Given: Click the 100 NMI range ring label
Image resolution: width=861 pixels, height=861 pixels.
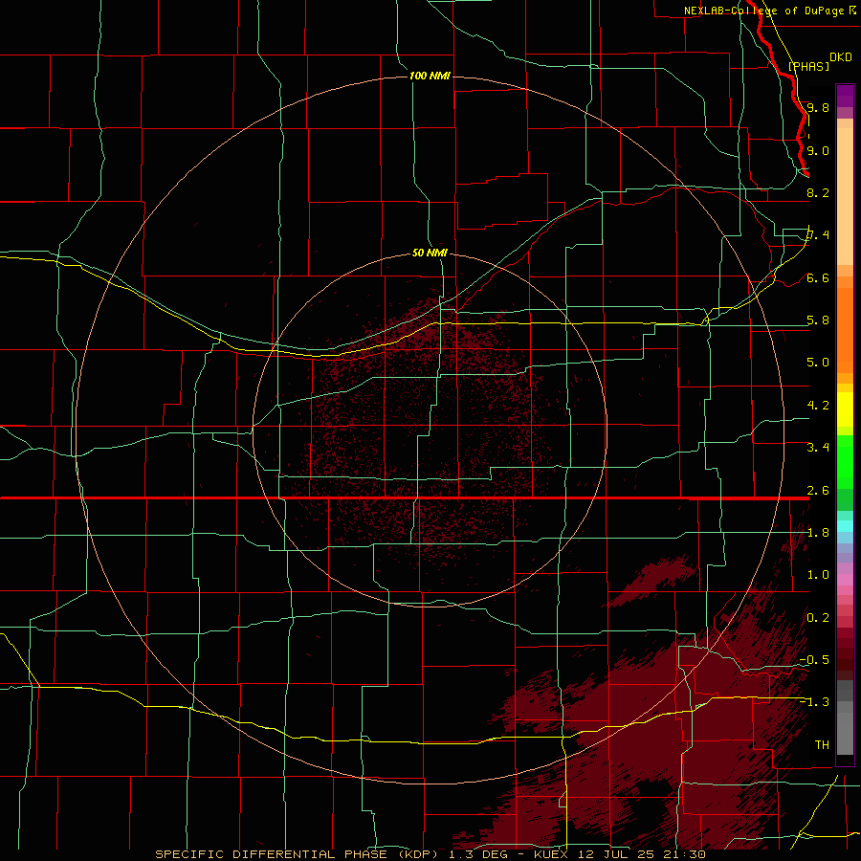Looking at the screenshot, I should (x=430, y=76).
